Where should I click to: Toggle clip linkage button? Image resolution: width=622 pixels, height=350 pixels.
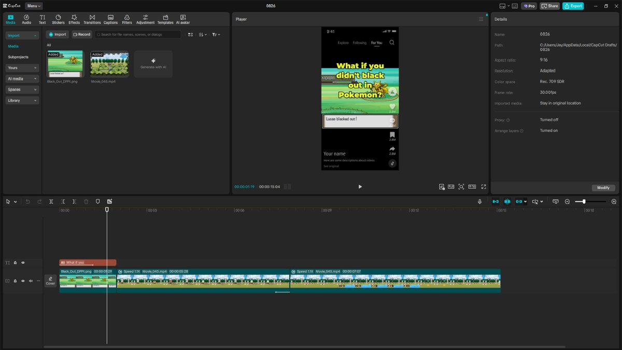pos(519,201)
